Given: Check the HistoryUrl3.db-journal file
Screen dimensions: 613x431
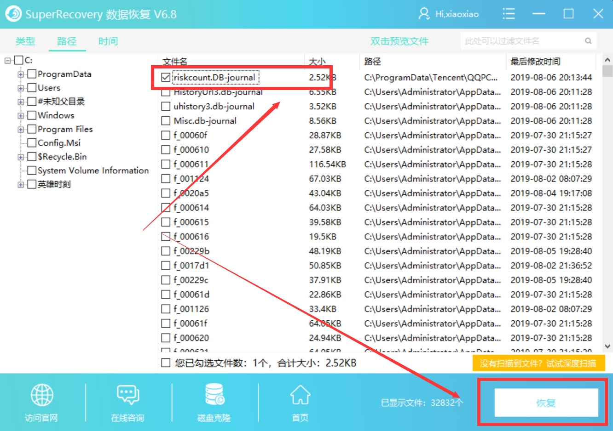Looking at the screenshot, I should [x=166, y=92].
